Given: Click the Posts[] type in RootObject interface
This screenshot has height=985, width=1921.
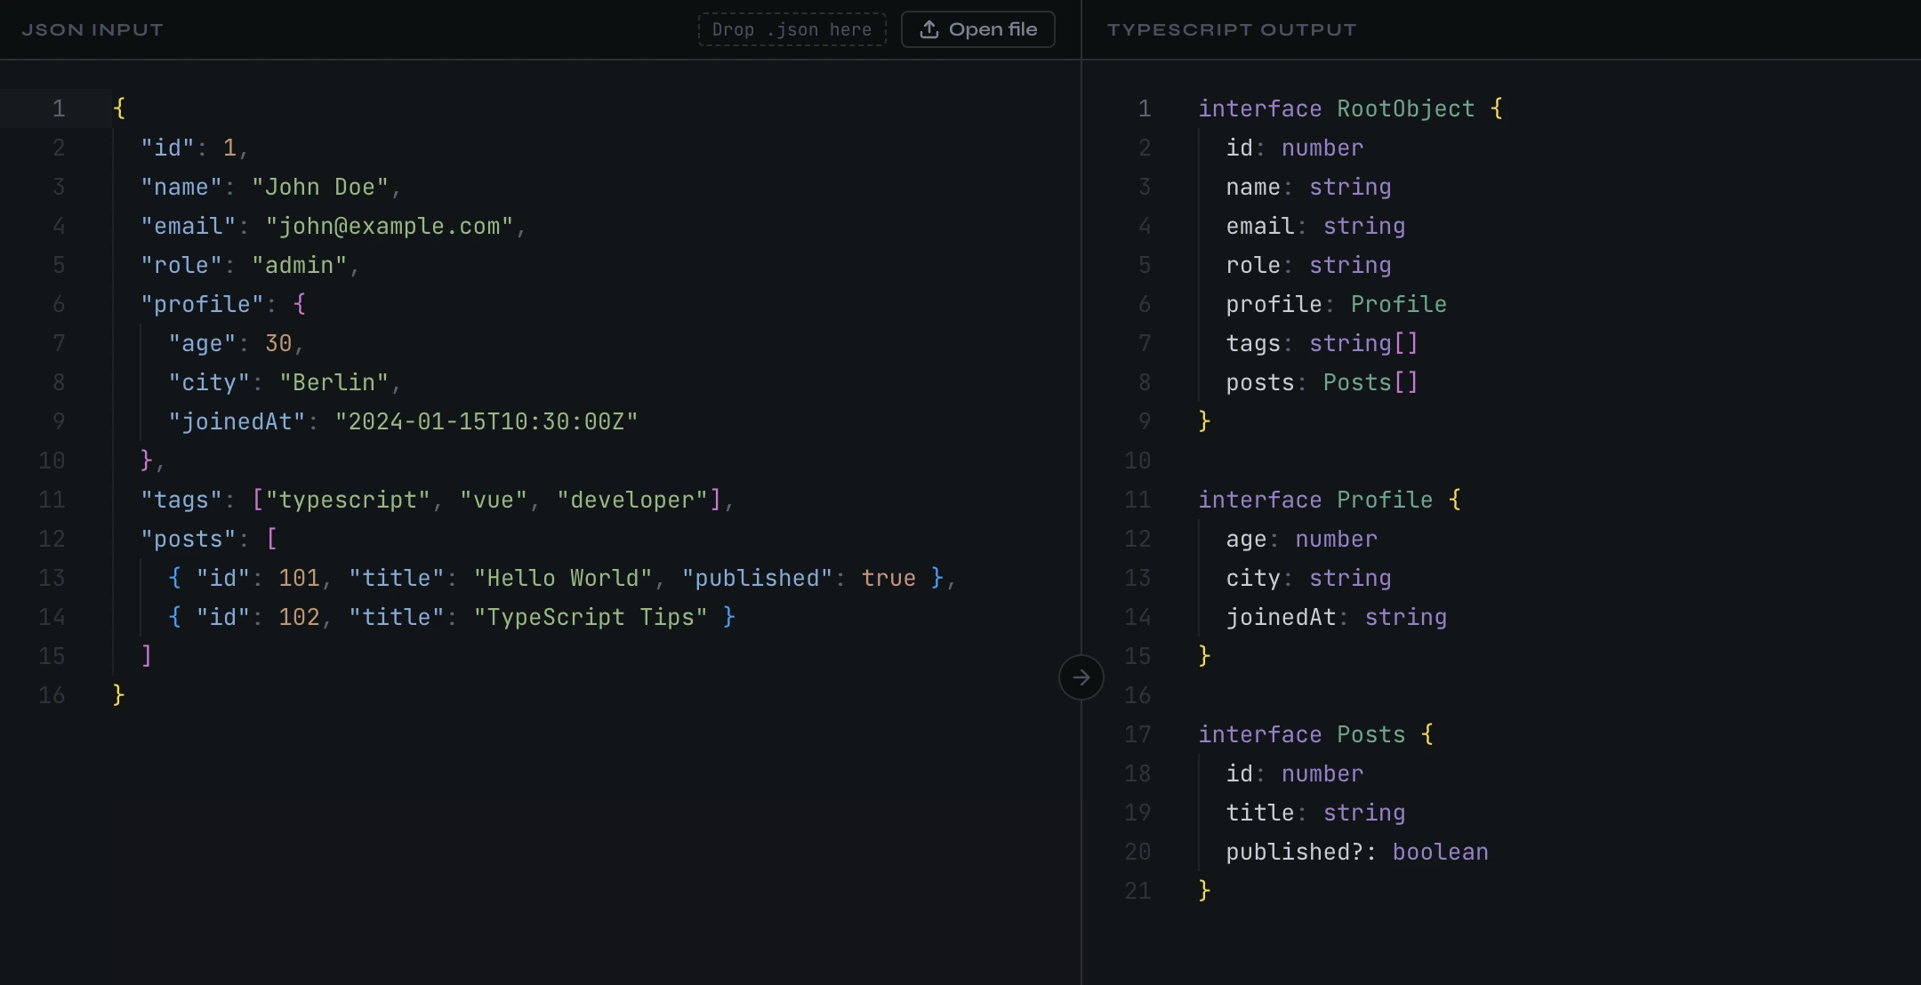Looking at the screenshot, I should click(1369, 382).
